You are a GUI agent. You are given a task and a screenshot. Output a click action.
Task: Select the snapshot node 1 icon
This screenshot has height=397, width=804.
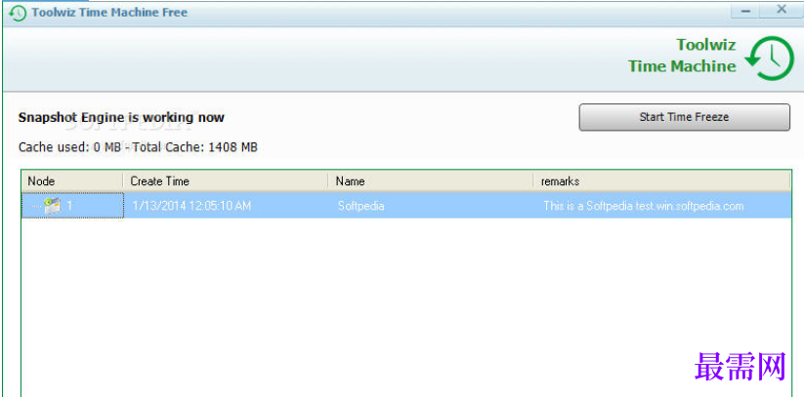[53, 206]
